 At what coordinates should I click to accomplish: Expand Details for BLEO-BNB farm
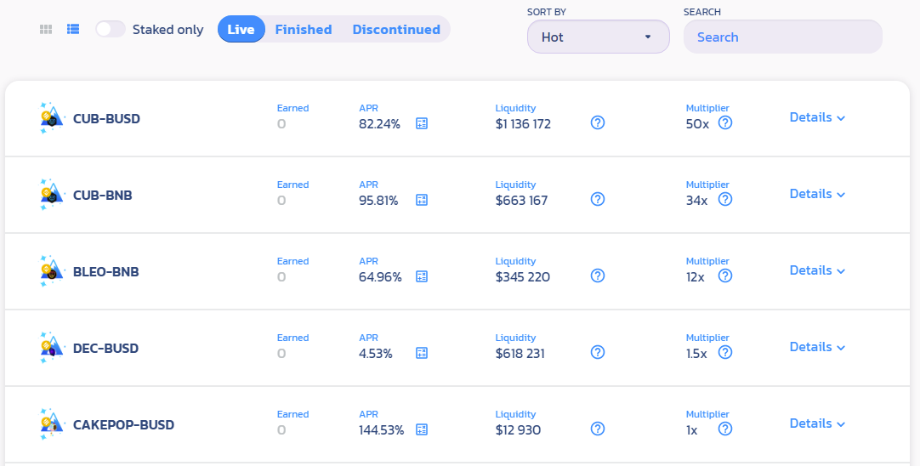click(x=817, y=270)
